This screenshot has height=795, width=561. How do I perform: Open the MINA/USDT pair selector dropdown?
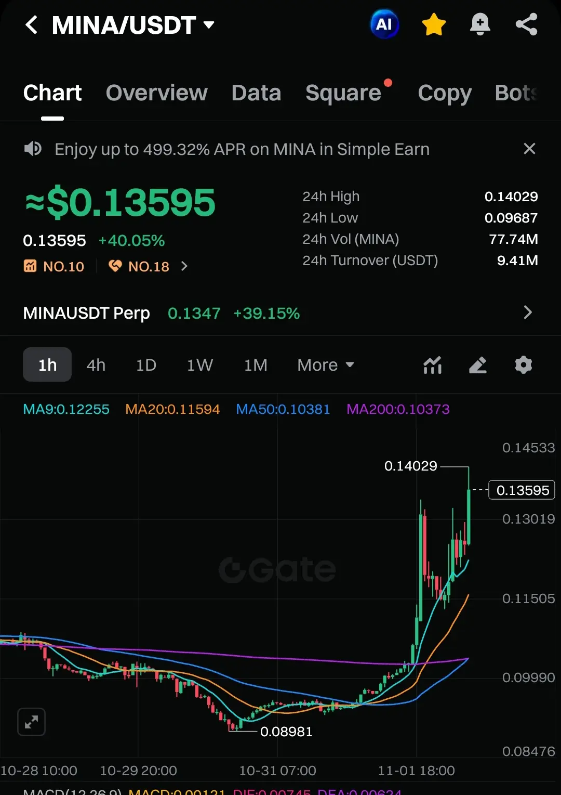pyautogui.click(x=133, y=25)
